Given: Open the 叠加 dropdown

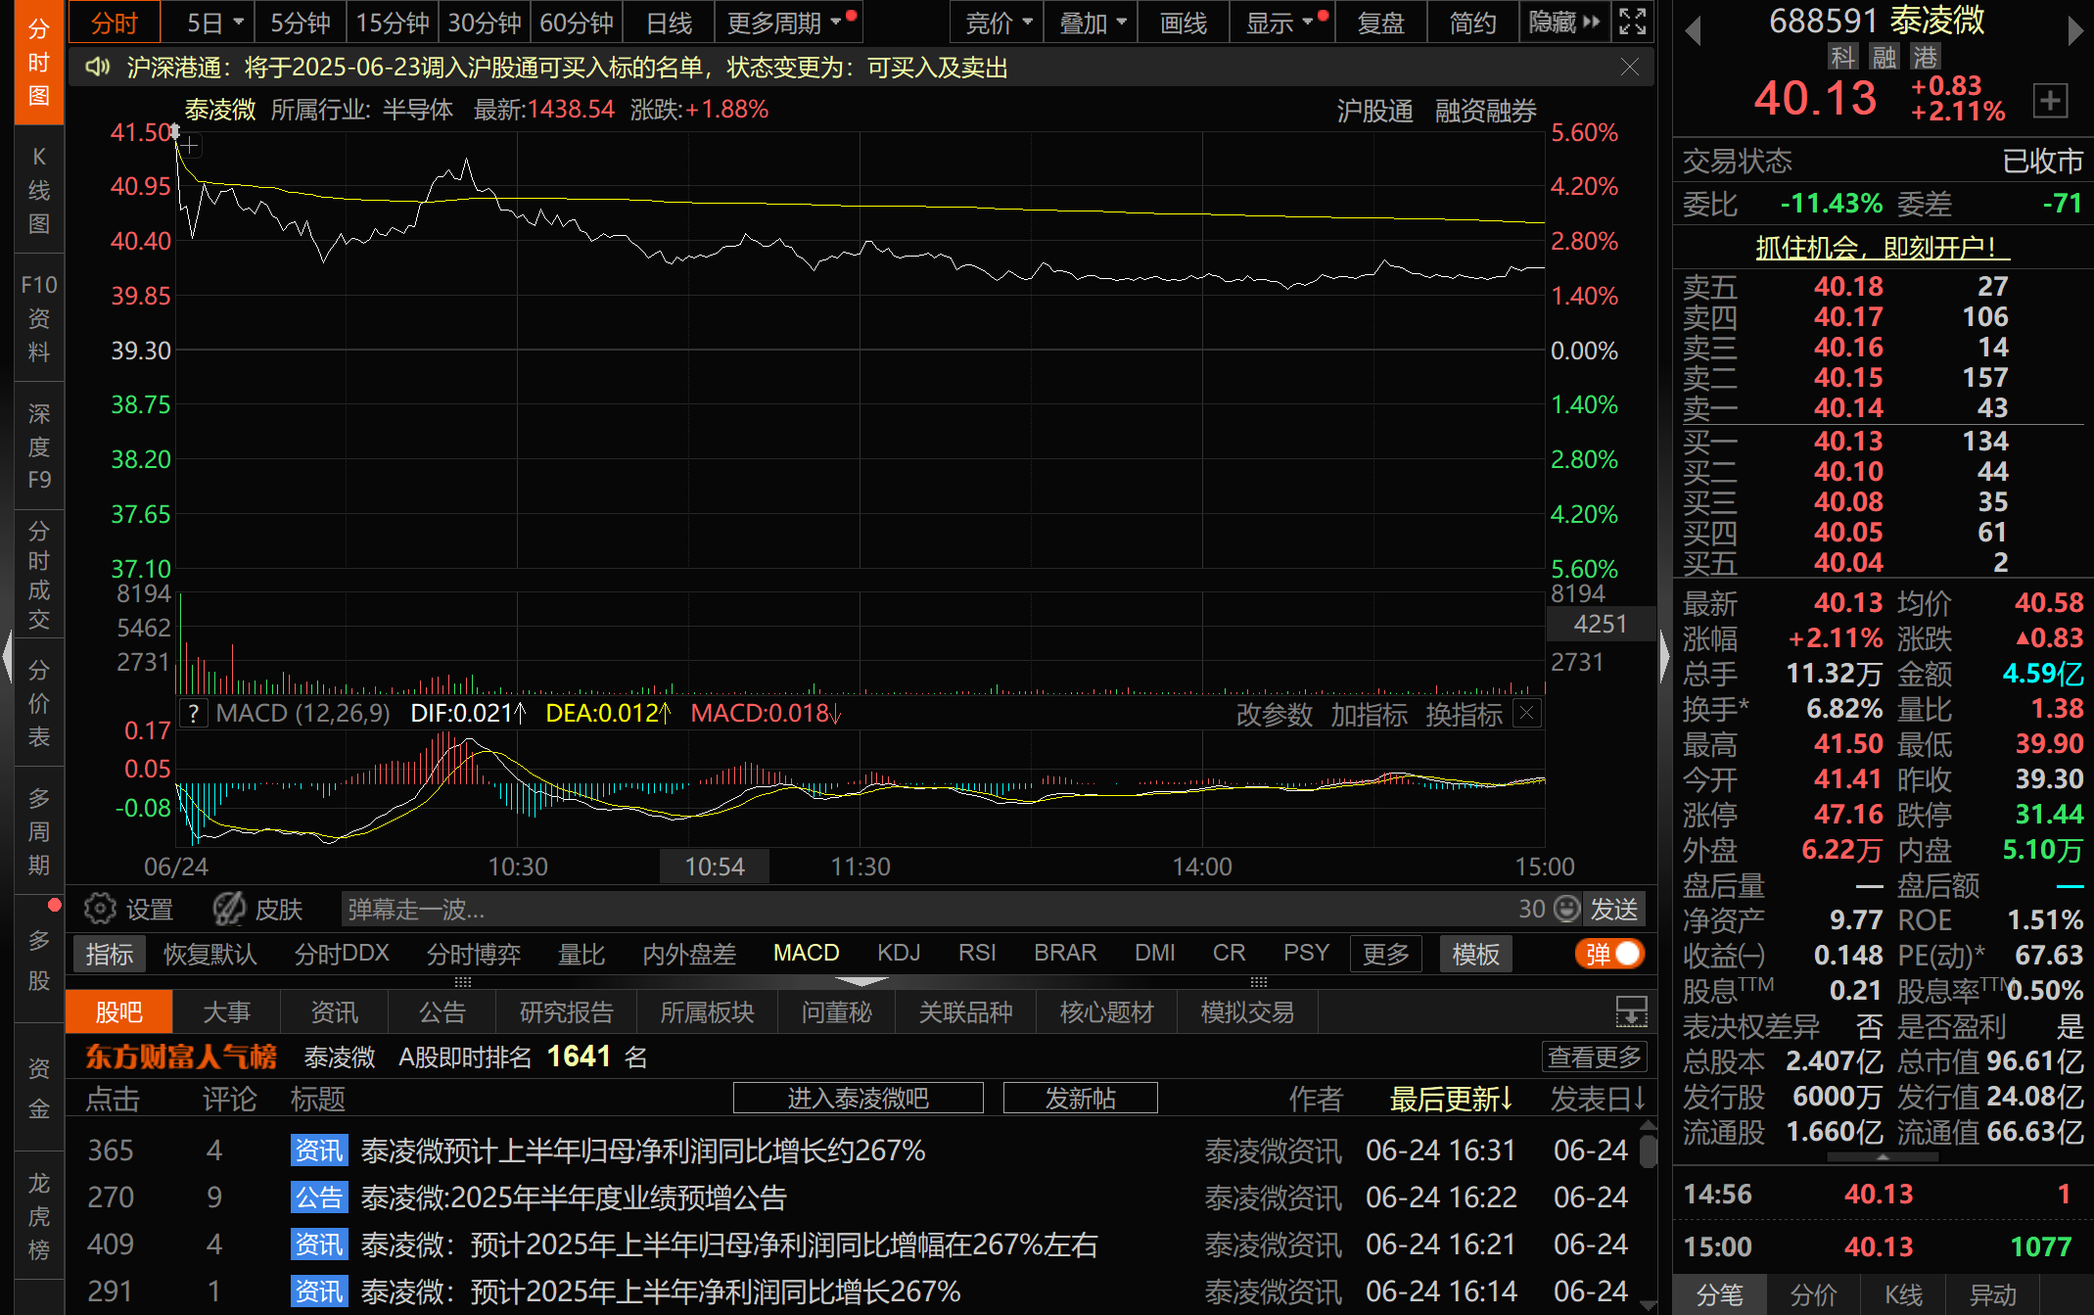Looking at the screenshot, I should pos(1092,22).
